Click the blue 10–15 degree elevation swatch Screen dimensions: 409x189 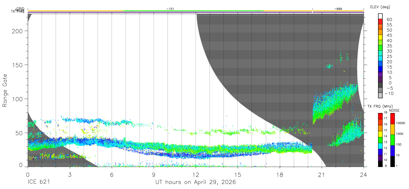380,69
